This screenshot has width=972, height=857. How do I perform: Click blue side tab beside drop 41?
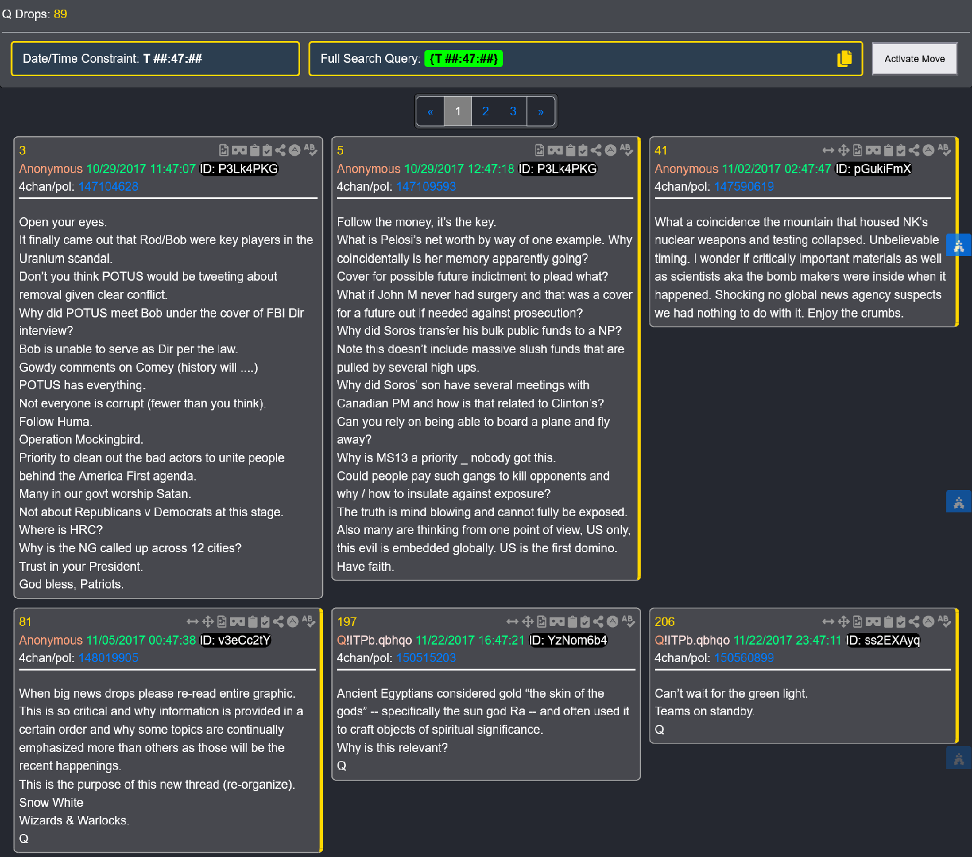959,246
